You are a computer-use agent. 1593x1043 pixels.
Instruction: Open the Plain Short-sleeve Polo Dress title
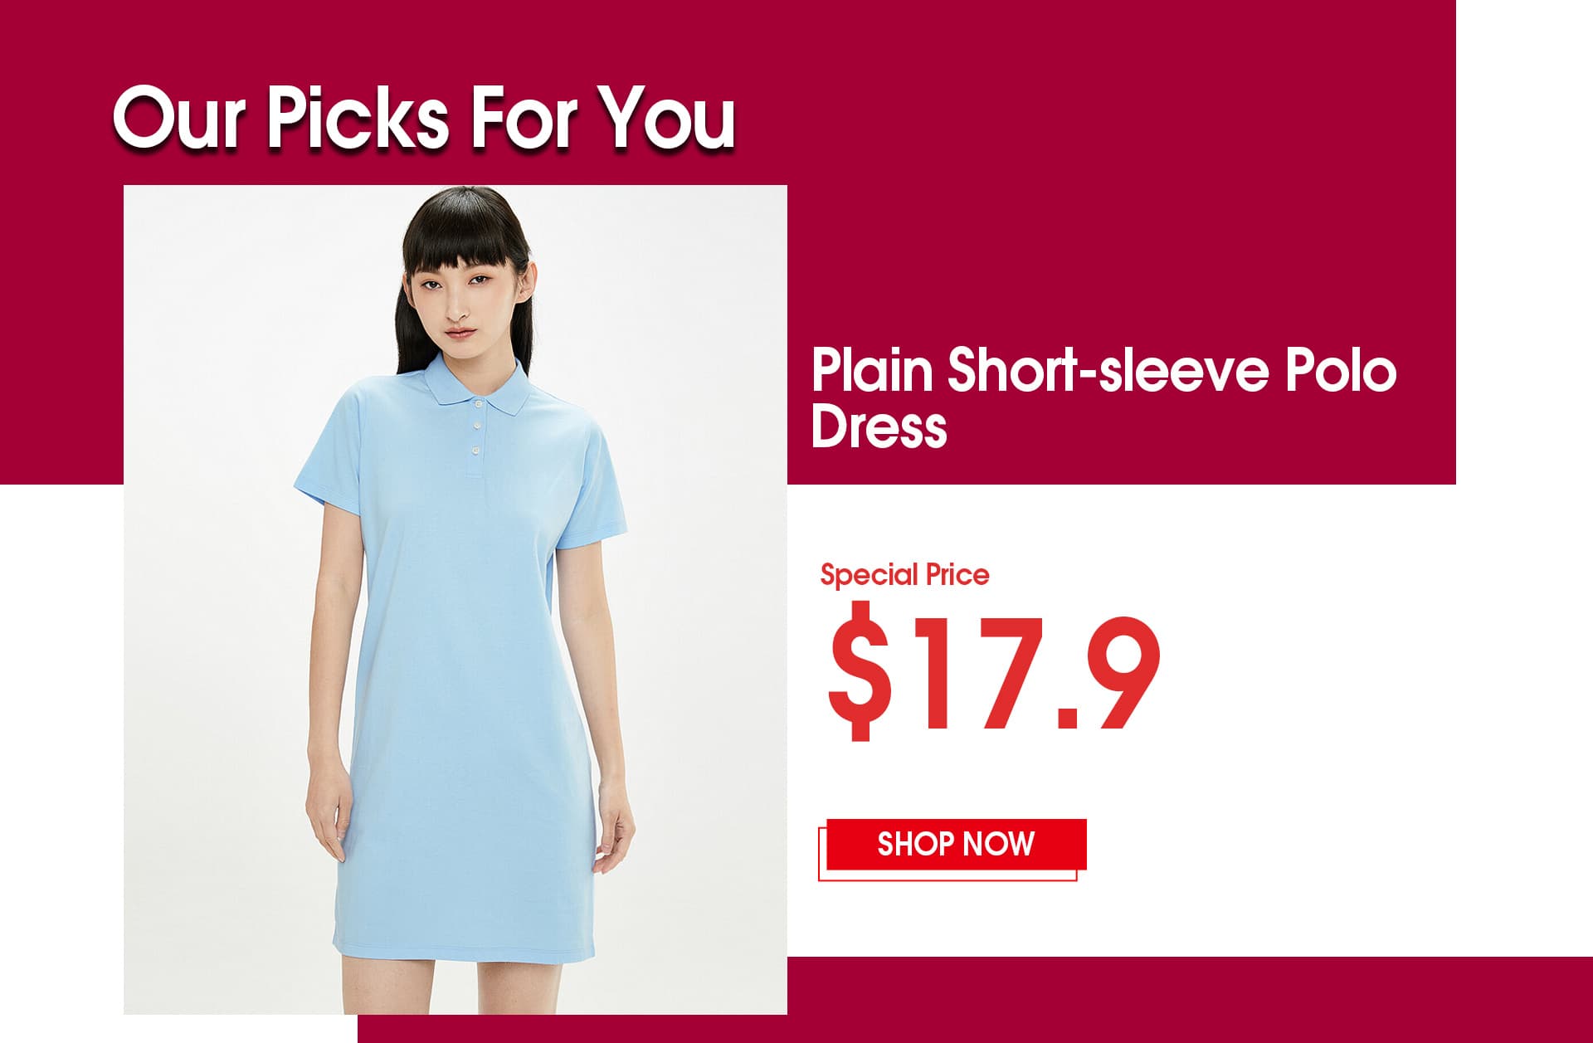pos(1103,398)
